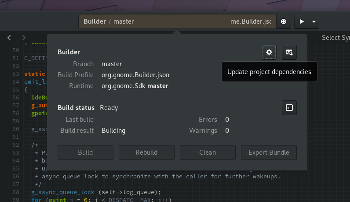Click the org.gnome.Sdk master runtime value
The height and width of the screenshot is (202, 350).
click(x=135, y=86)
